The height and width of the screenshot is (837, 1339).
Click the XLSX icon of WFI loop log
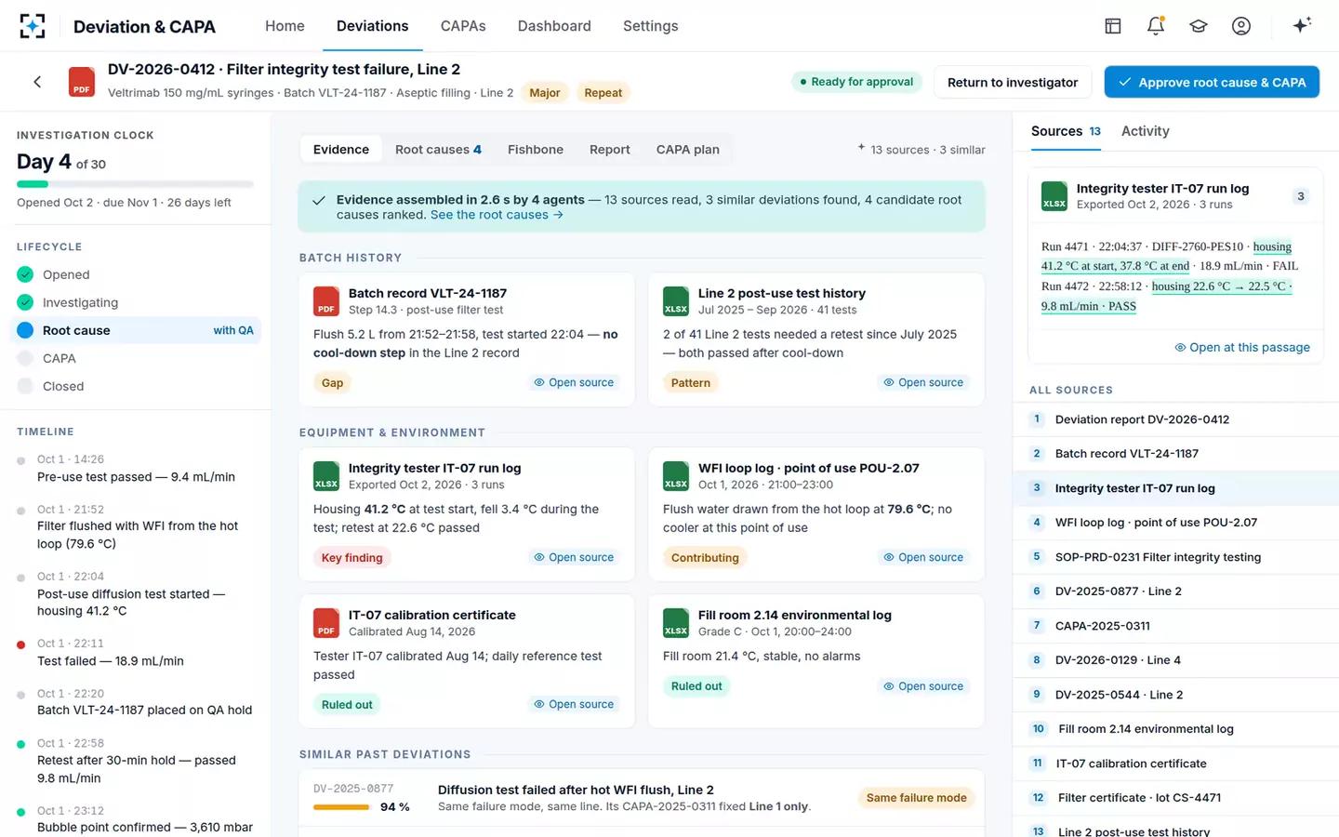676,476
